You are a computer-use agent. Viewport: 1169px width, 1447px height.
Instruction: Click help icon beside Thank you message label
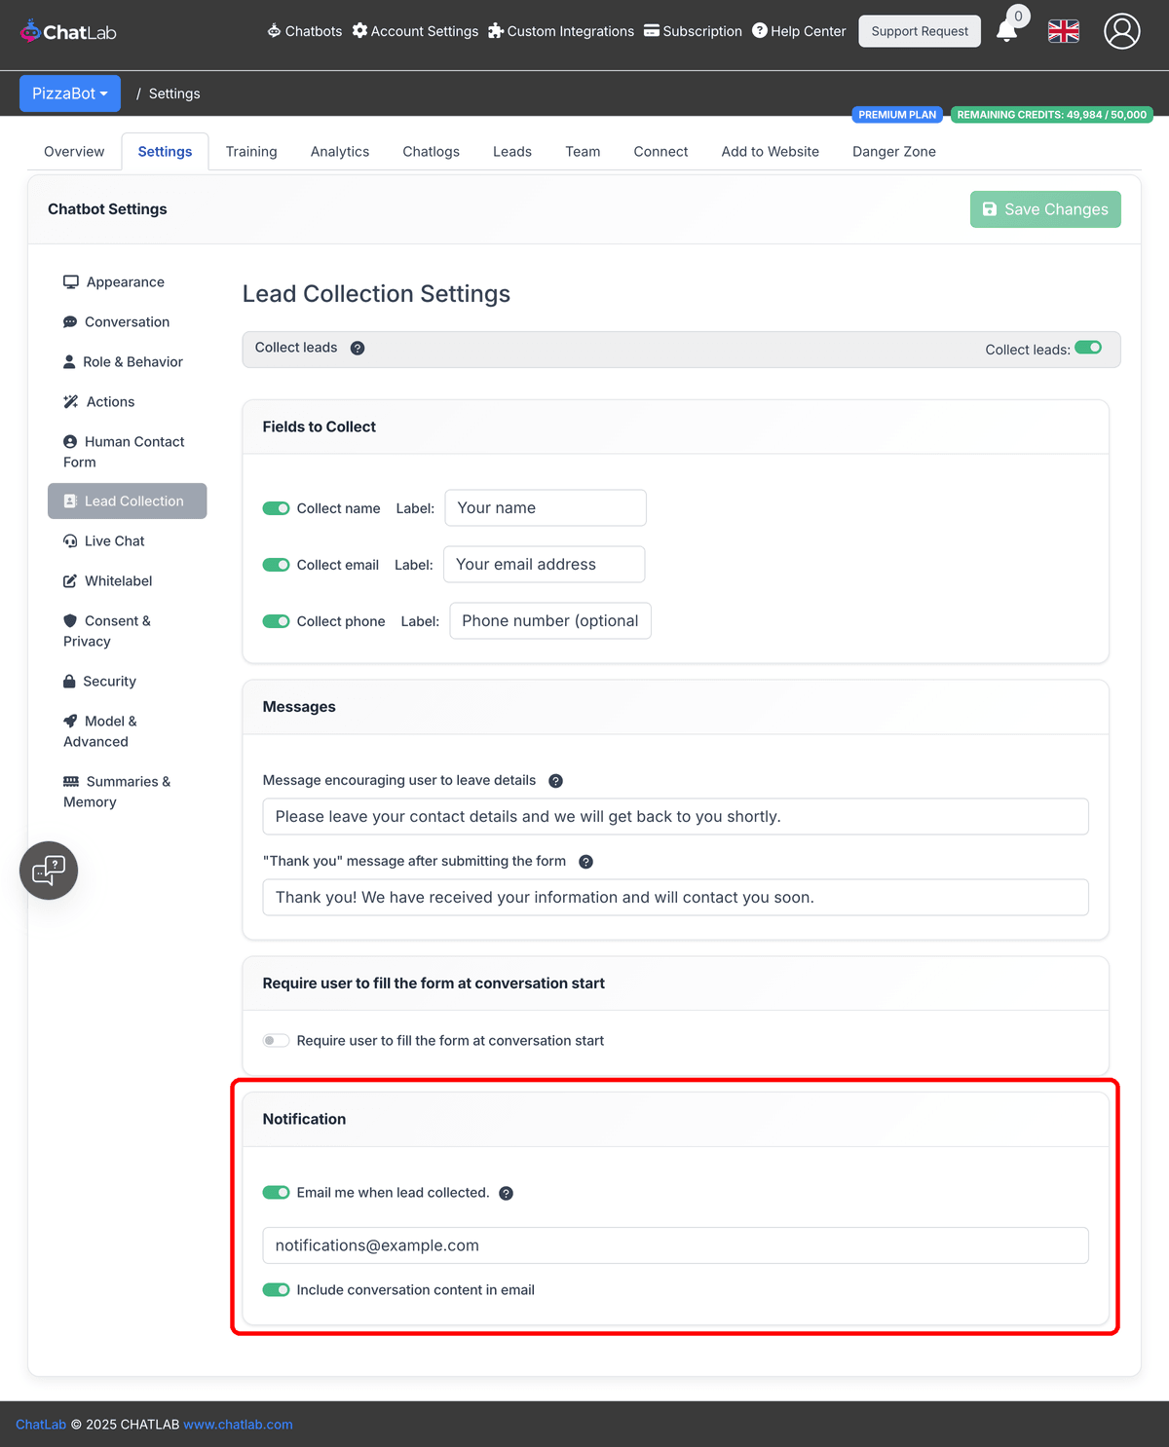click(585, 862)
